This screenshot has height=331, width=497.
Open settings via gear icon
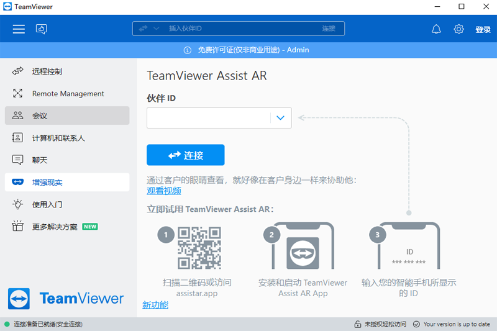pos(458,29)
